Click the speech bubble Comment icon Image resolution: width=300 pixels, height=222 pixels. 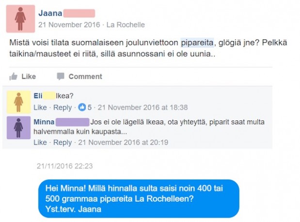click(61, 76)
